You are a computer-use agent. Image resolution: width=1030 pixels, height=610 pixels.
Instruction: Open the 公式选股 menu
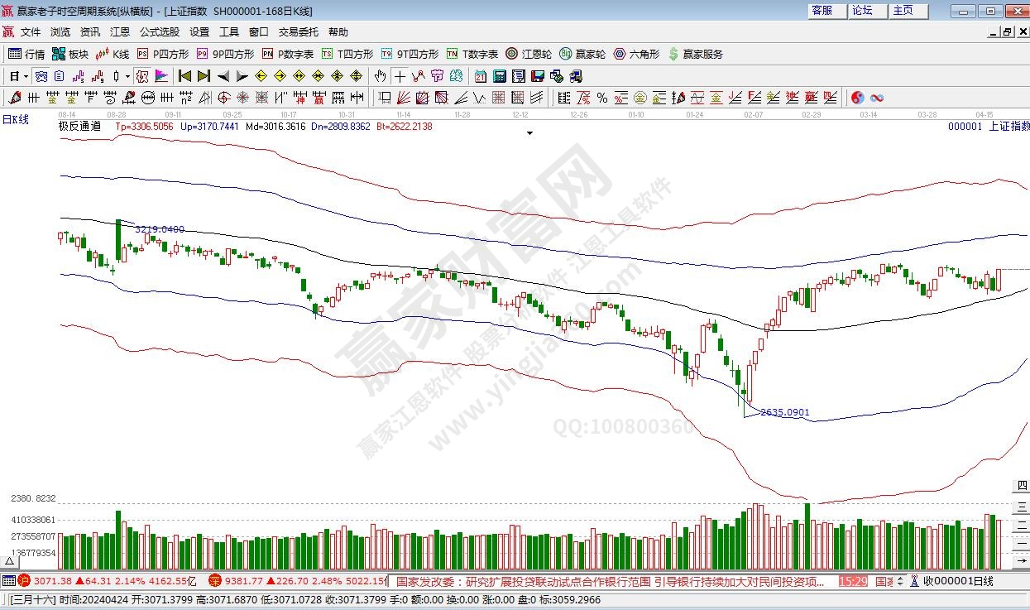pos(159,32)
